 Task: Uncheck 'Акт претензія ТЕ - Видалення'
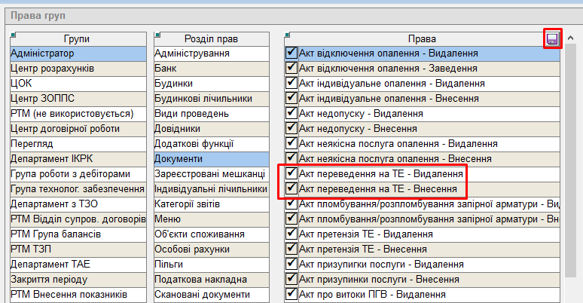(291, 234)
